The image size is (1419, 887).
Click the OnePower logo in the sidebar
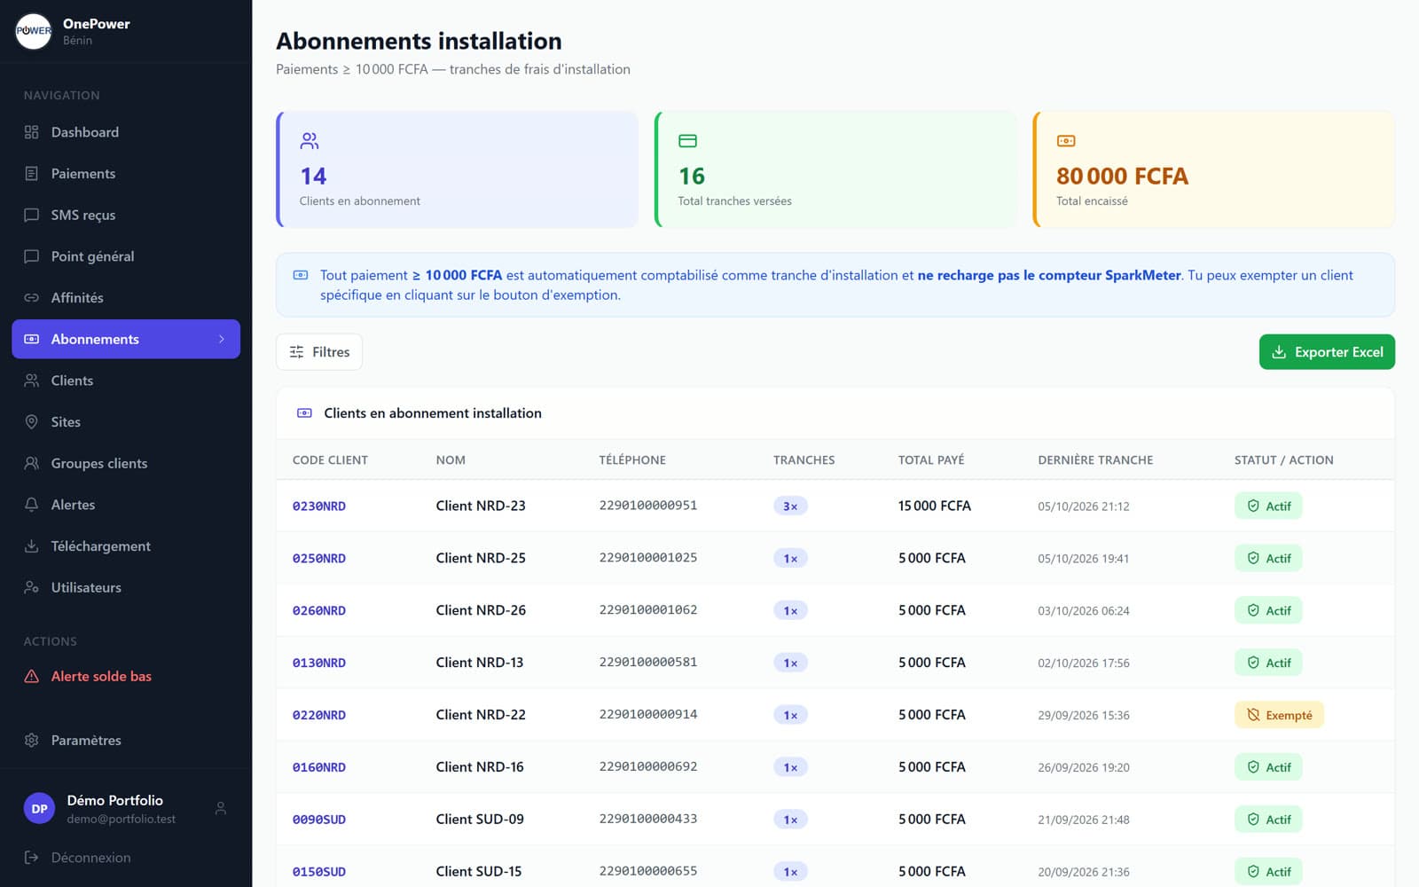coord(34,31)
